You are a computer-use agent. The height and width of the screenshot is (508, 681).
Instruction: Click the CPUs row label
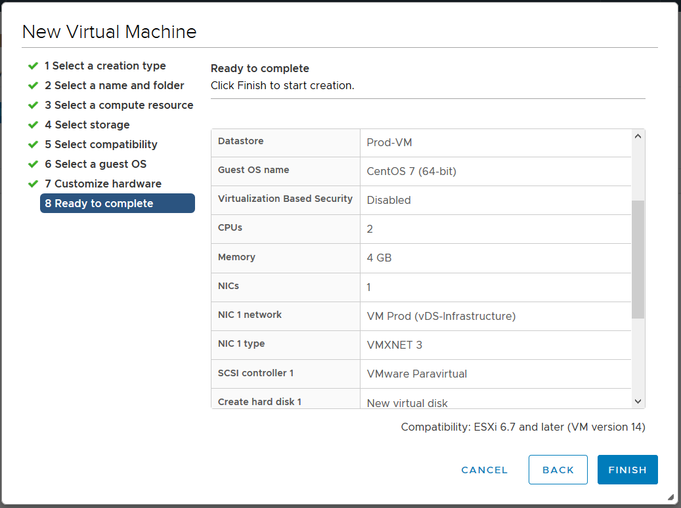click(230, 227)
